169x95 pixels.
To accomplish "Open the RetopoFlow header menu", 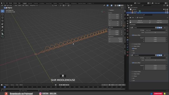I will (x=34, y=5).
